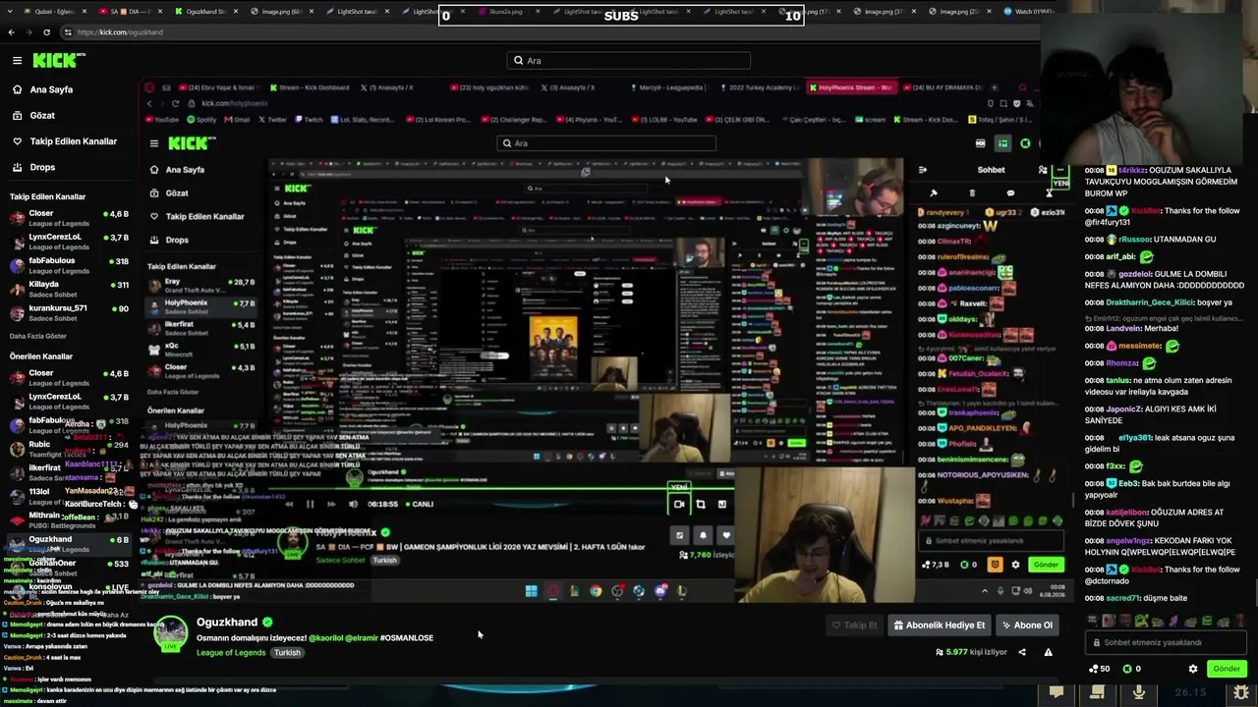
Task: Open the hamburger menu beside the Kick logo
Action: 17,60
